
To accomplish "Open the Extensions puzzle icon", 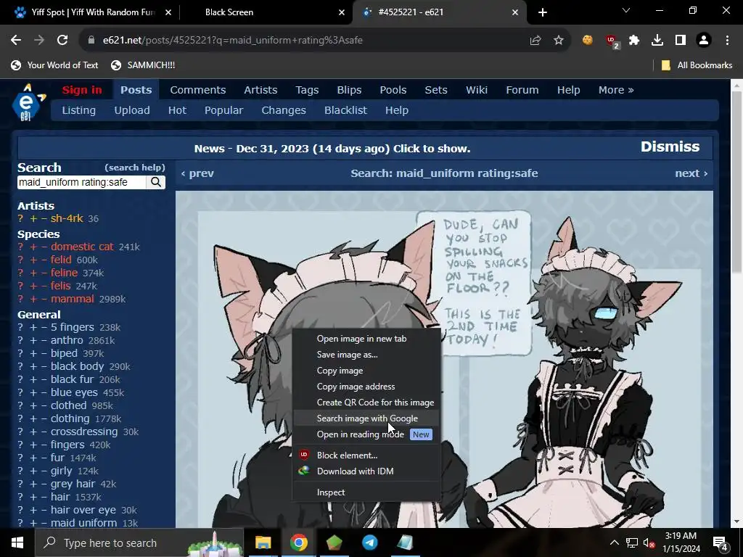I will [x=634, y=41].
